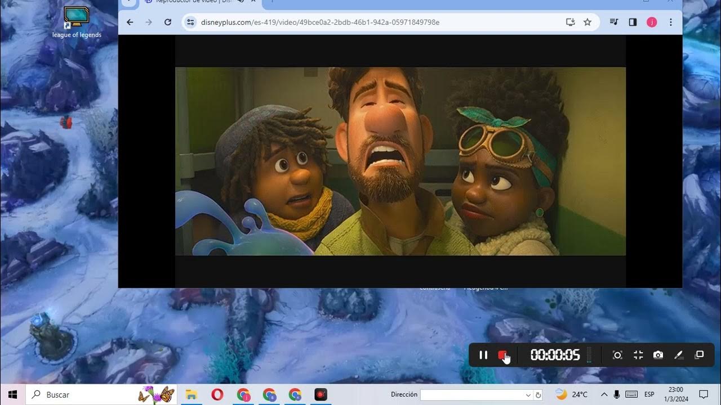This screenshot has height=405, width=721.
Task: Click the recorder region-capture target icon
Action: tap(617, 355)
